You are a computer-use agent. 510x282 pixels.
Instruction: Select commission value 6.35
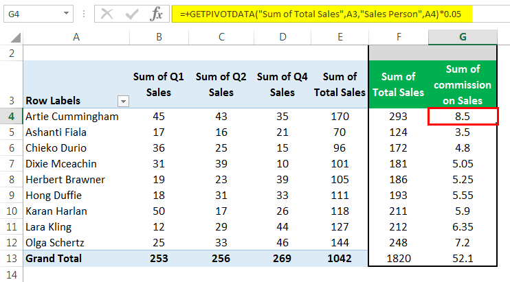coord(463,227)
